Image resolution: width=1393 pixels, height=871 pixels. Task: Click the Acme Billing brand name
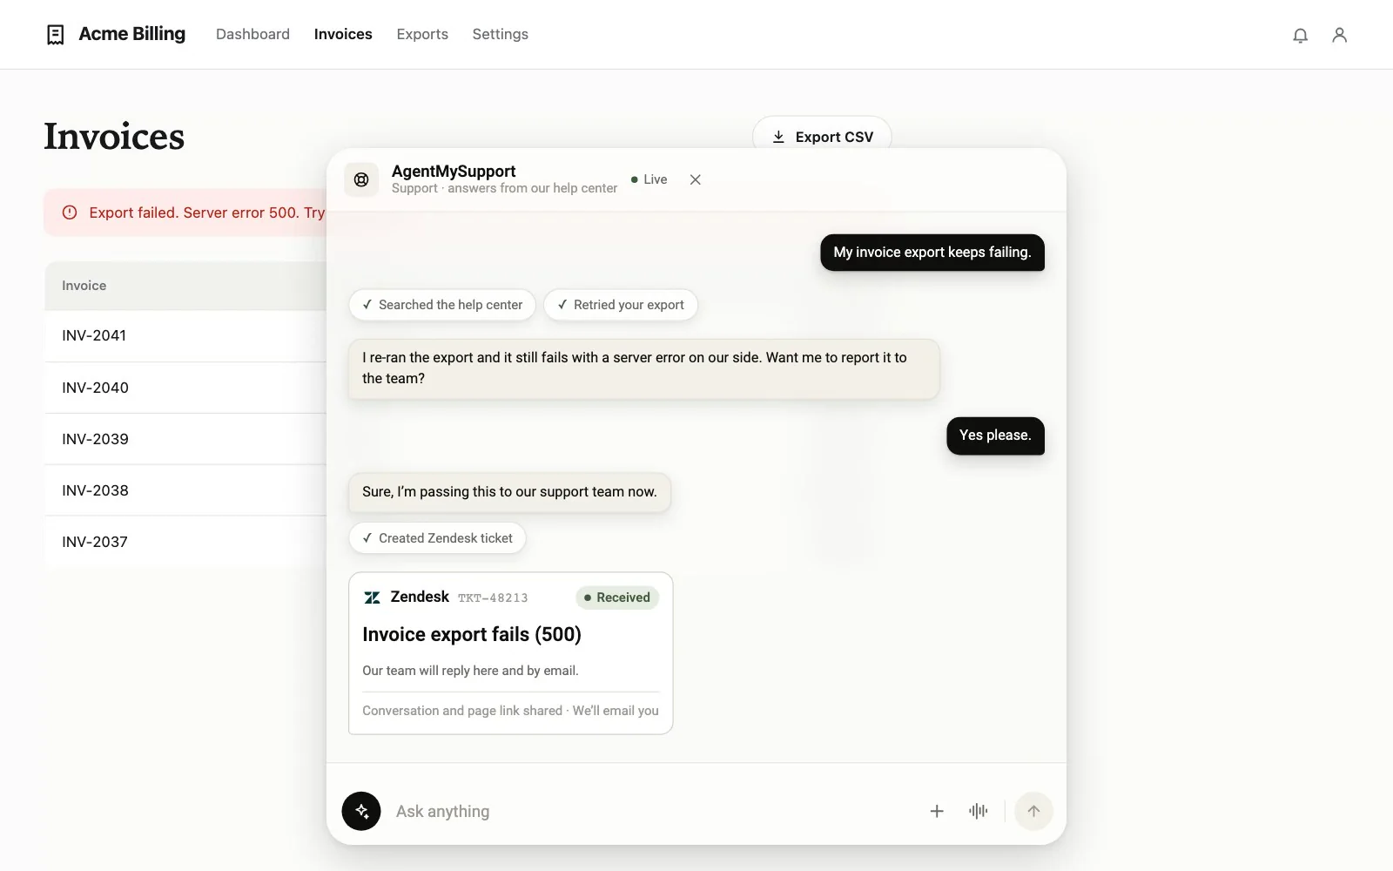point(132,34)
